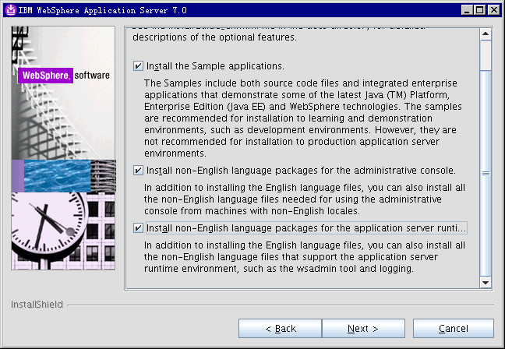Click the Samples description paragraph

point(302,118)
